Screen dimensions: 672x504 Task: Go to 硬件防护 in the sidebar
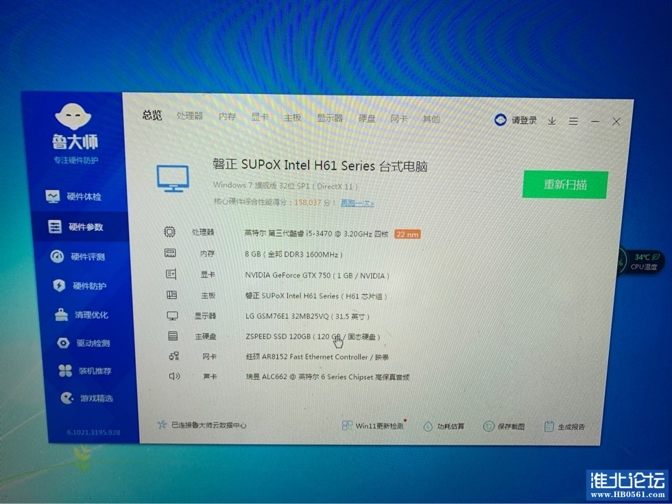tap(80, 285)
